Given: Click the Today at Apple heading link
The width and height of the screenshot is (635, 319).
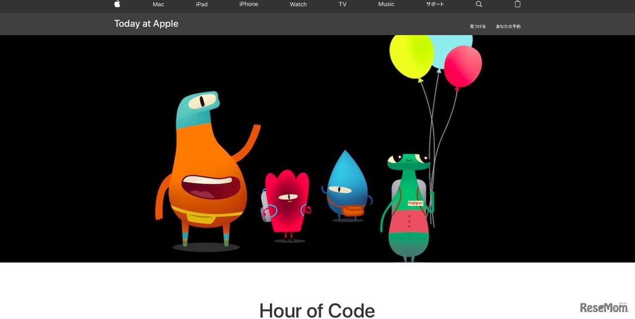Looking at the screenshot, I should pos(146,23).
